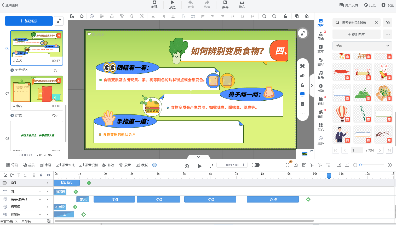Click the paste icon in canvas toolbar
The image size is (396, 225).
coord(307,16)
